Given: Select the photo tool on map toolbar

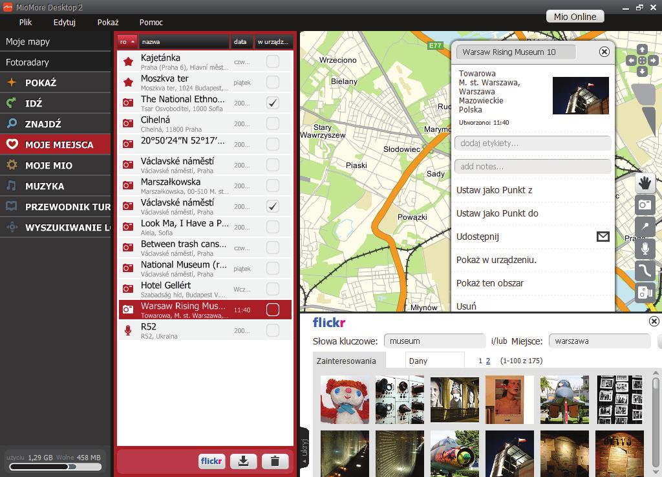Looking at the screenshot, I should (645, 205).
